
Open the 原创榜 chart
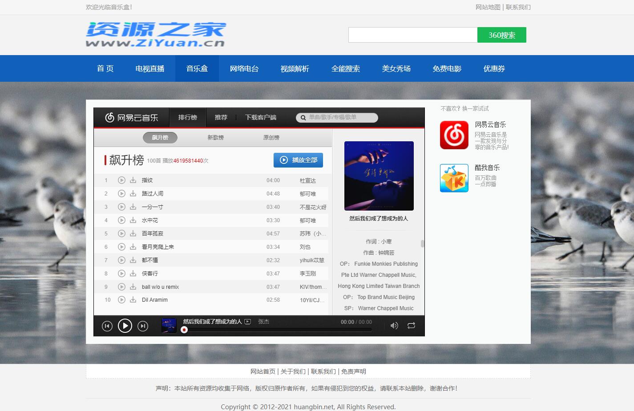coord(271,137)
